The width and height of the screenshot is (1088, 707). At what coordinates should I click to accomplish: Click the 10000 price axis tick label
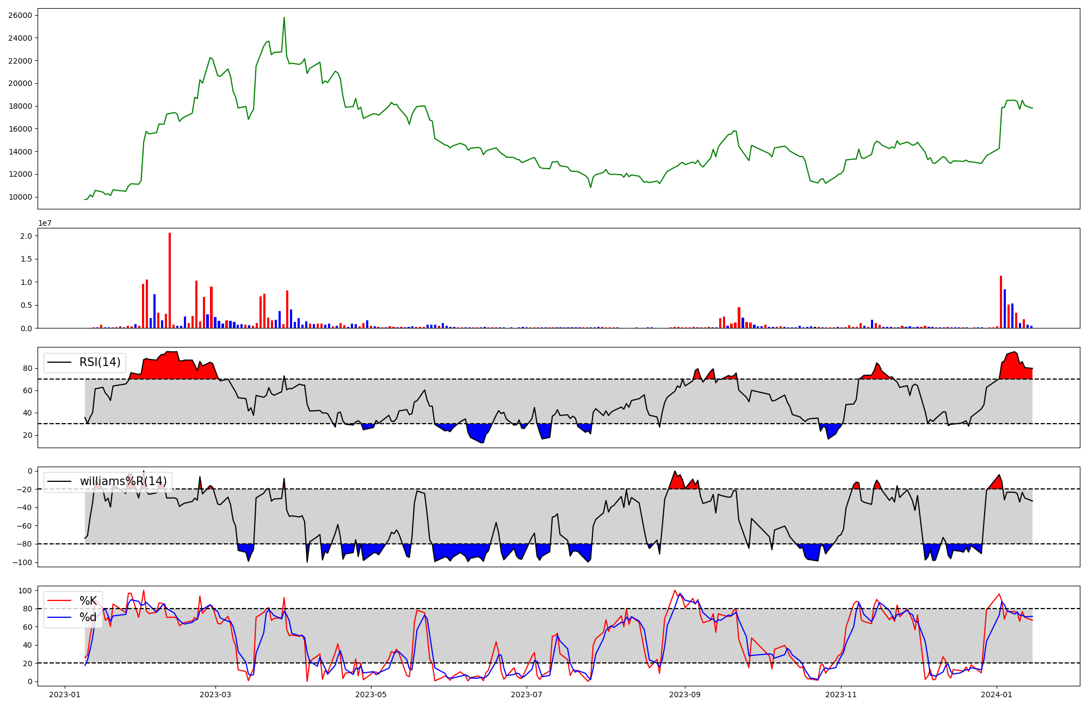point(20,197)
